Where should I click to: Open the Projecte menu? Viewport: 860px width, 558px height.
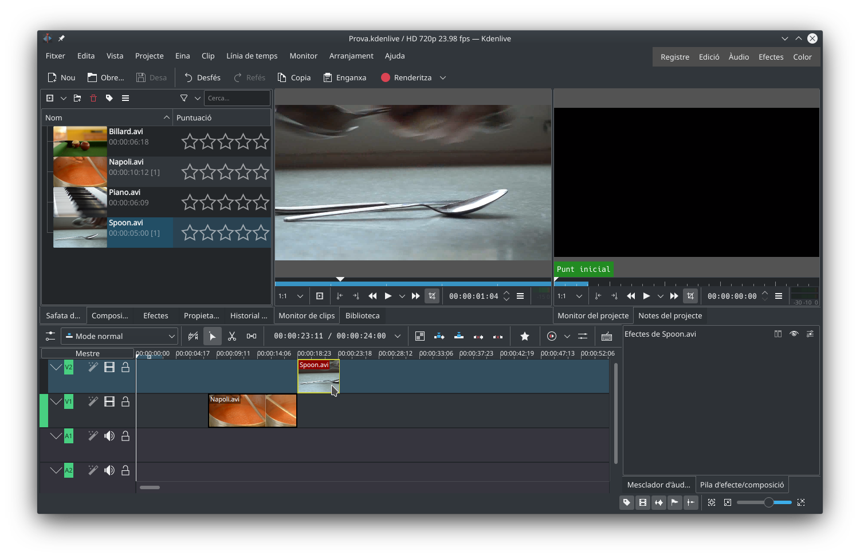pyautogui.click(x=150, y=56)
